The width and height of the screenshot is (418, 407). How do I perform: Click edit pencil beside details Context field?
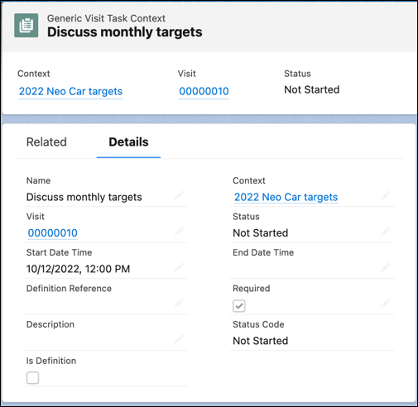click(x=386, y=195)
